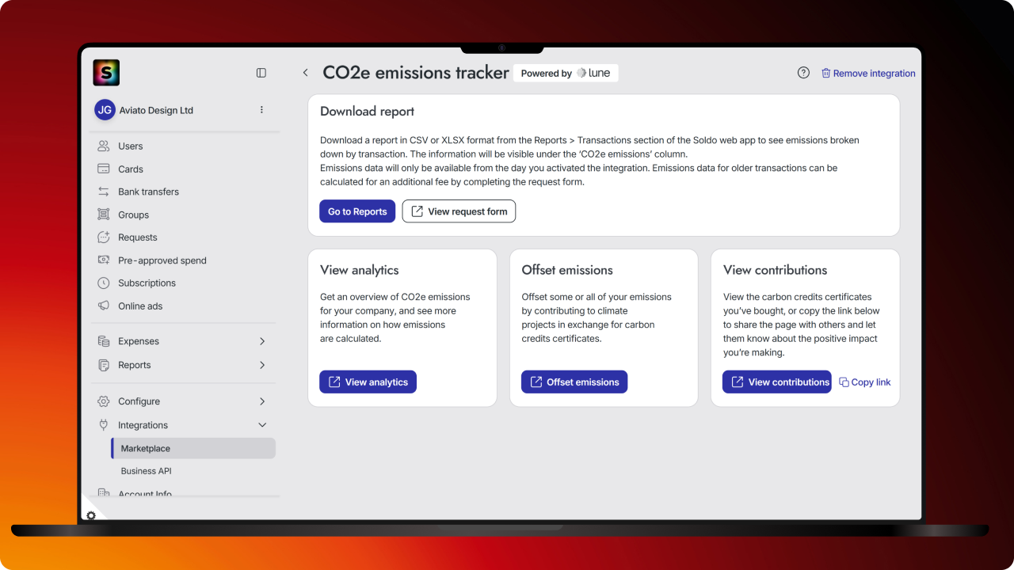
Task: Click the Offset emissions card heading
Action: (567, 270)
